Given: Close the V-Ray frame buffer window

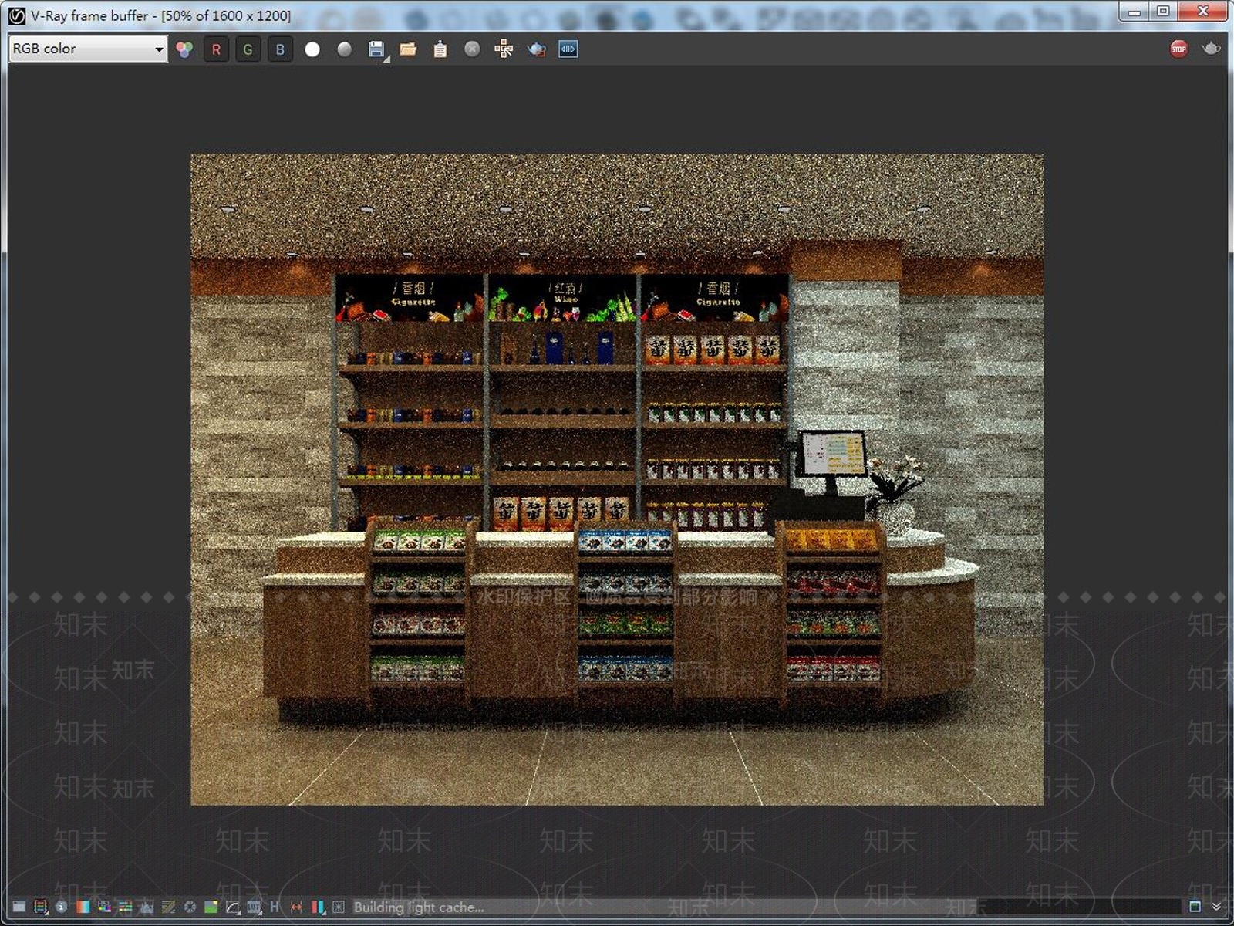Looking at the screenshot, I should pos(1202,12).
